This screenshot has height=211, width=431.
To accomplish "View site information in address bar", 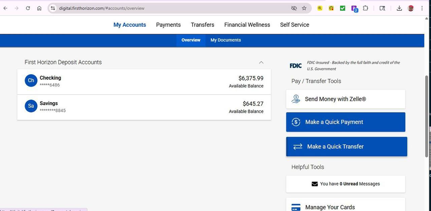I will (53, 8).
